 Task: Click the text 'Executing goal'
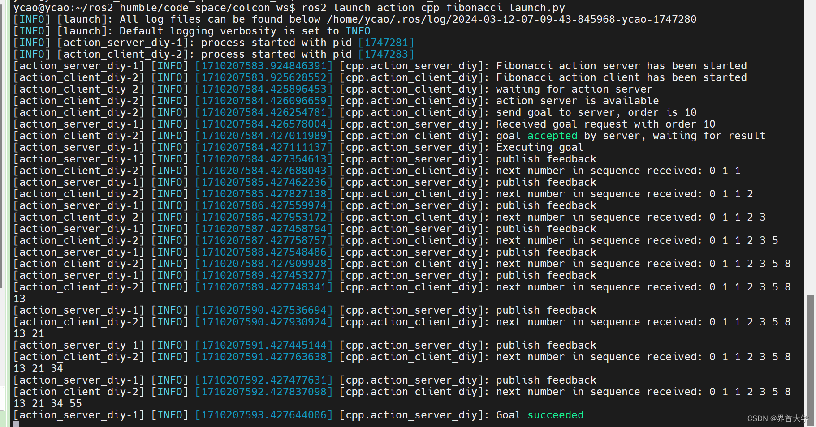pos(540,147)
